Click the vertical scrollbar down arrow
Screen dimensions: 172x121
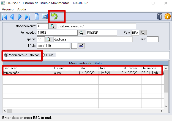(166, 106)
